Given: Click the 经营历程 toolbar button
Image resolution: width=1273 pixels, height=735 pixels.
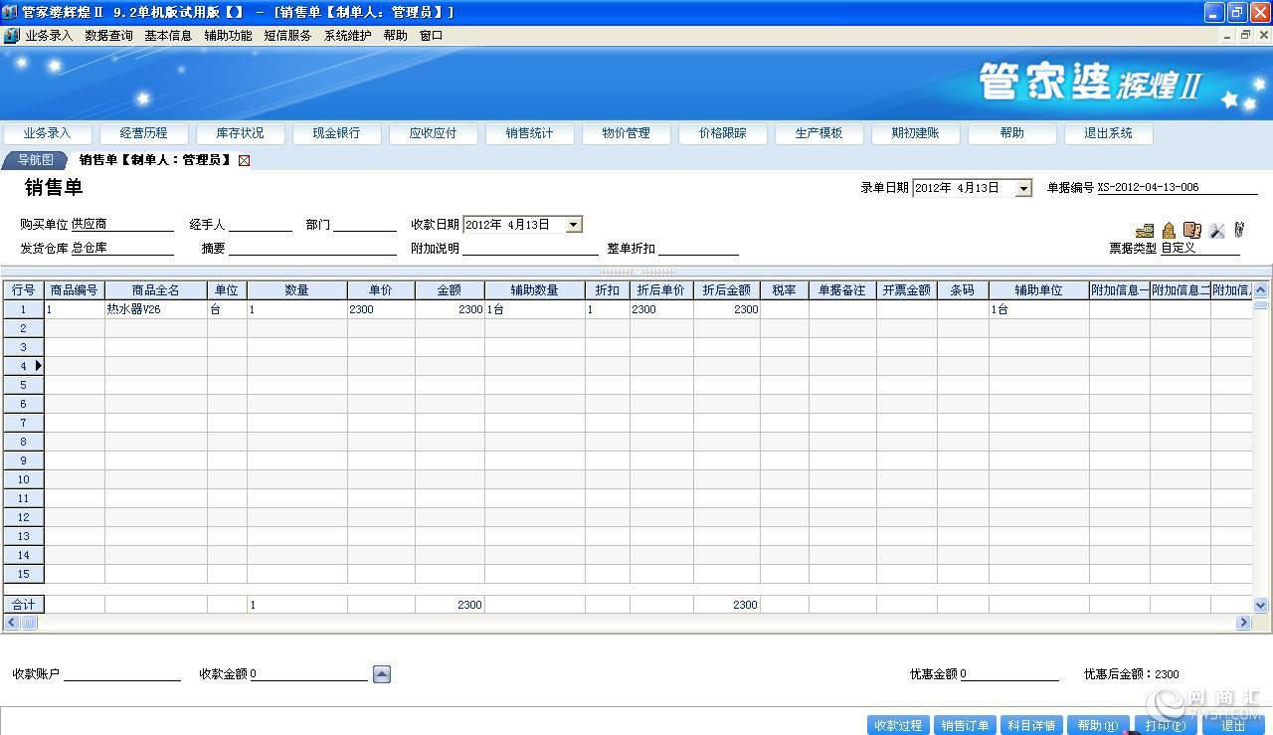Looking at the screenshot, I should (x=143, y=133).
